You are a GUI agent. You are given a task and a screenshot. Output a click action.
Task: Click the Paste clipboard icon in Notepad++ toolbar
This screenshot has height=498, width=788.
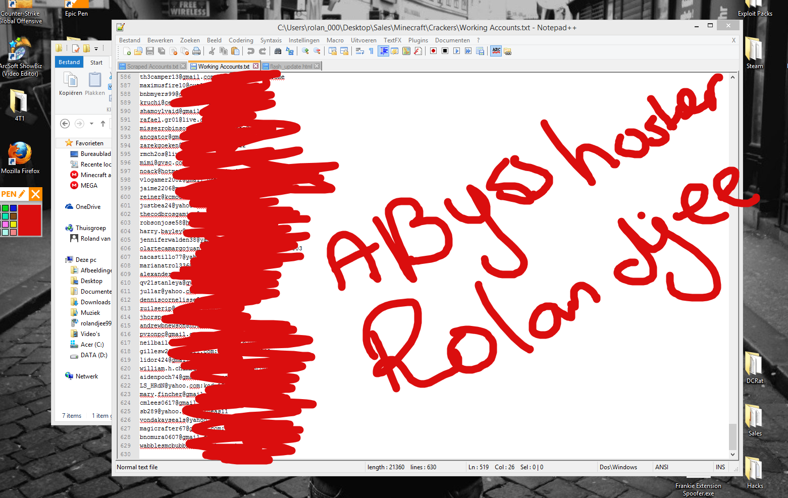235,51
